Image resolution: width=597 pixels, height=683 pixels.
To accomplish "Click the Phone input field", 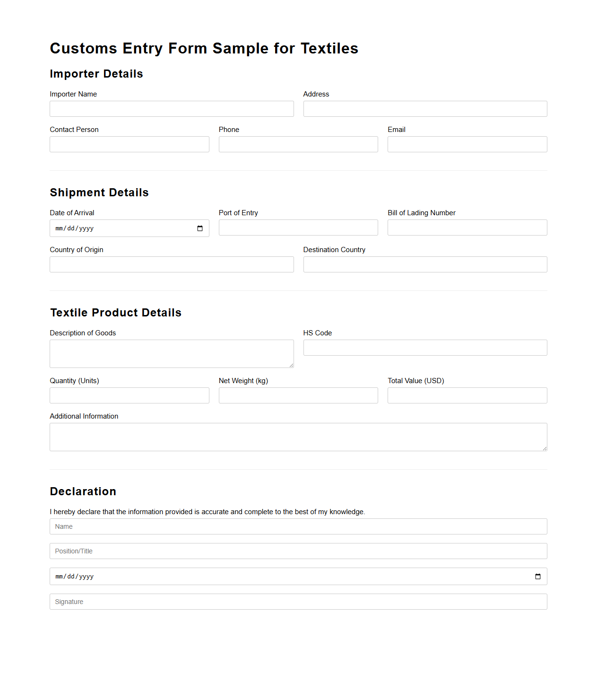I will (x=298, y=144).
